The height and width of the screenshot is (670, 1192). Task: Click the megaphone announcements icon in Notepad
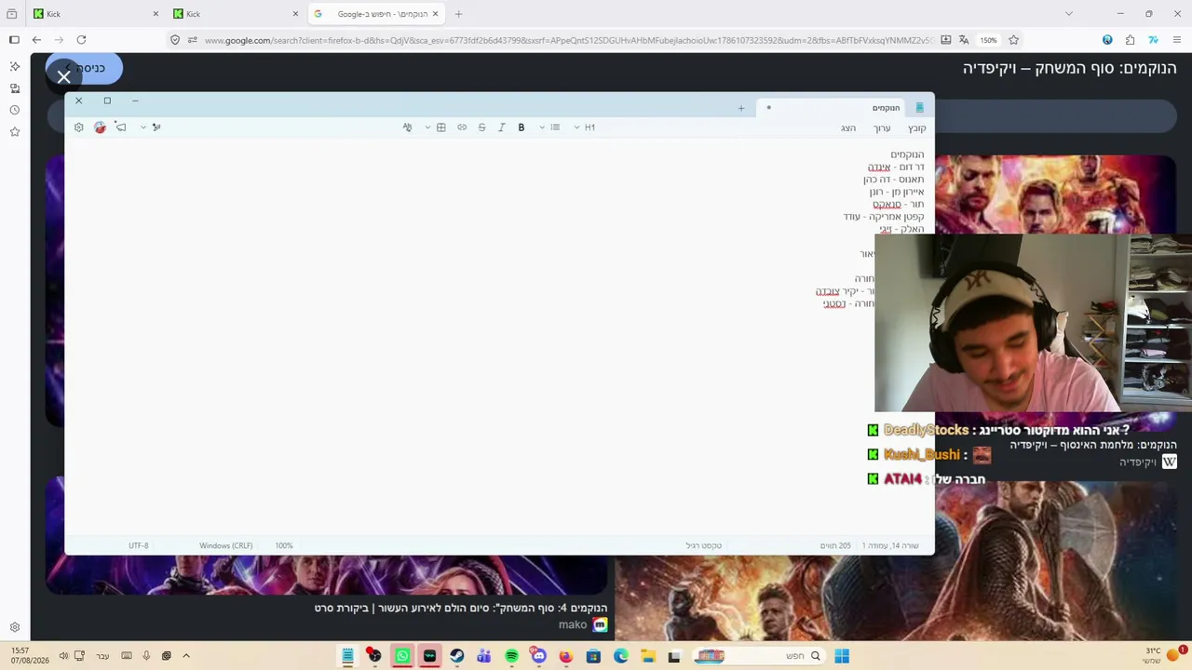click(x=121, y=127)
